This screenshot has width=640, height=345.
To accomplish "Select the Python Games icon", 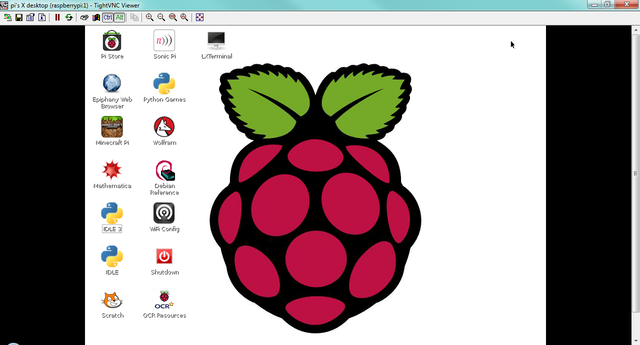I will click(x=164, y=88).
